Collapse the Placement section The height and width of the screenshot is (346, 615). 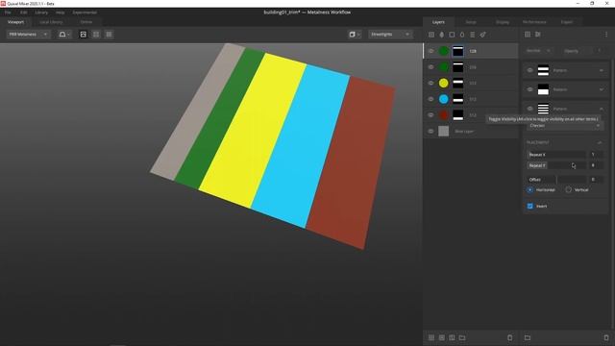[600, 142]
